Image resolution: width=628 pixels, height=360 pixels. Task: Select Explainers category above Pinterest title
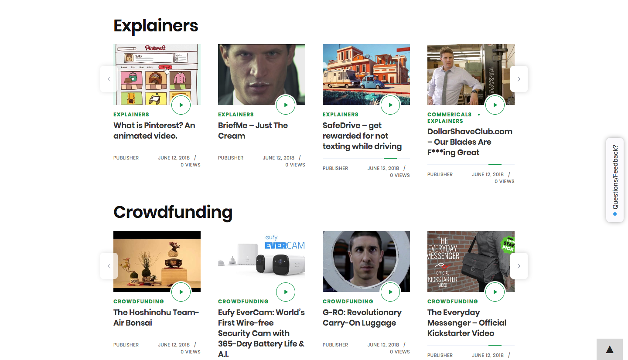click(131, 115)
